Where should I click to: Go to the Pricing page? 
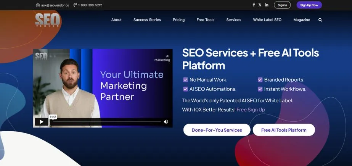[179, 20]
